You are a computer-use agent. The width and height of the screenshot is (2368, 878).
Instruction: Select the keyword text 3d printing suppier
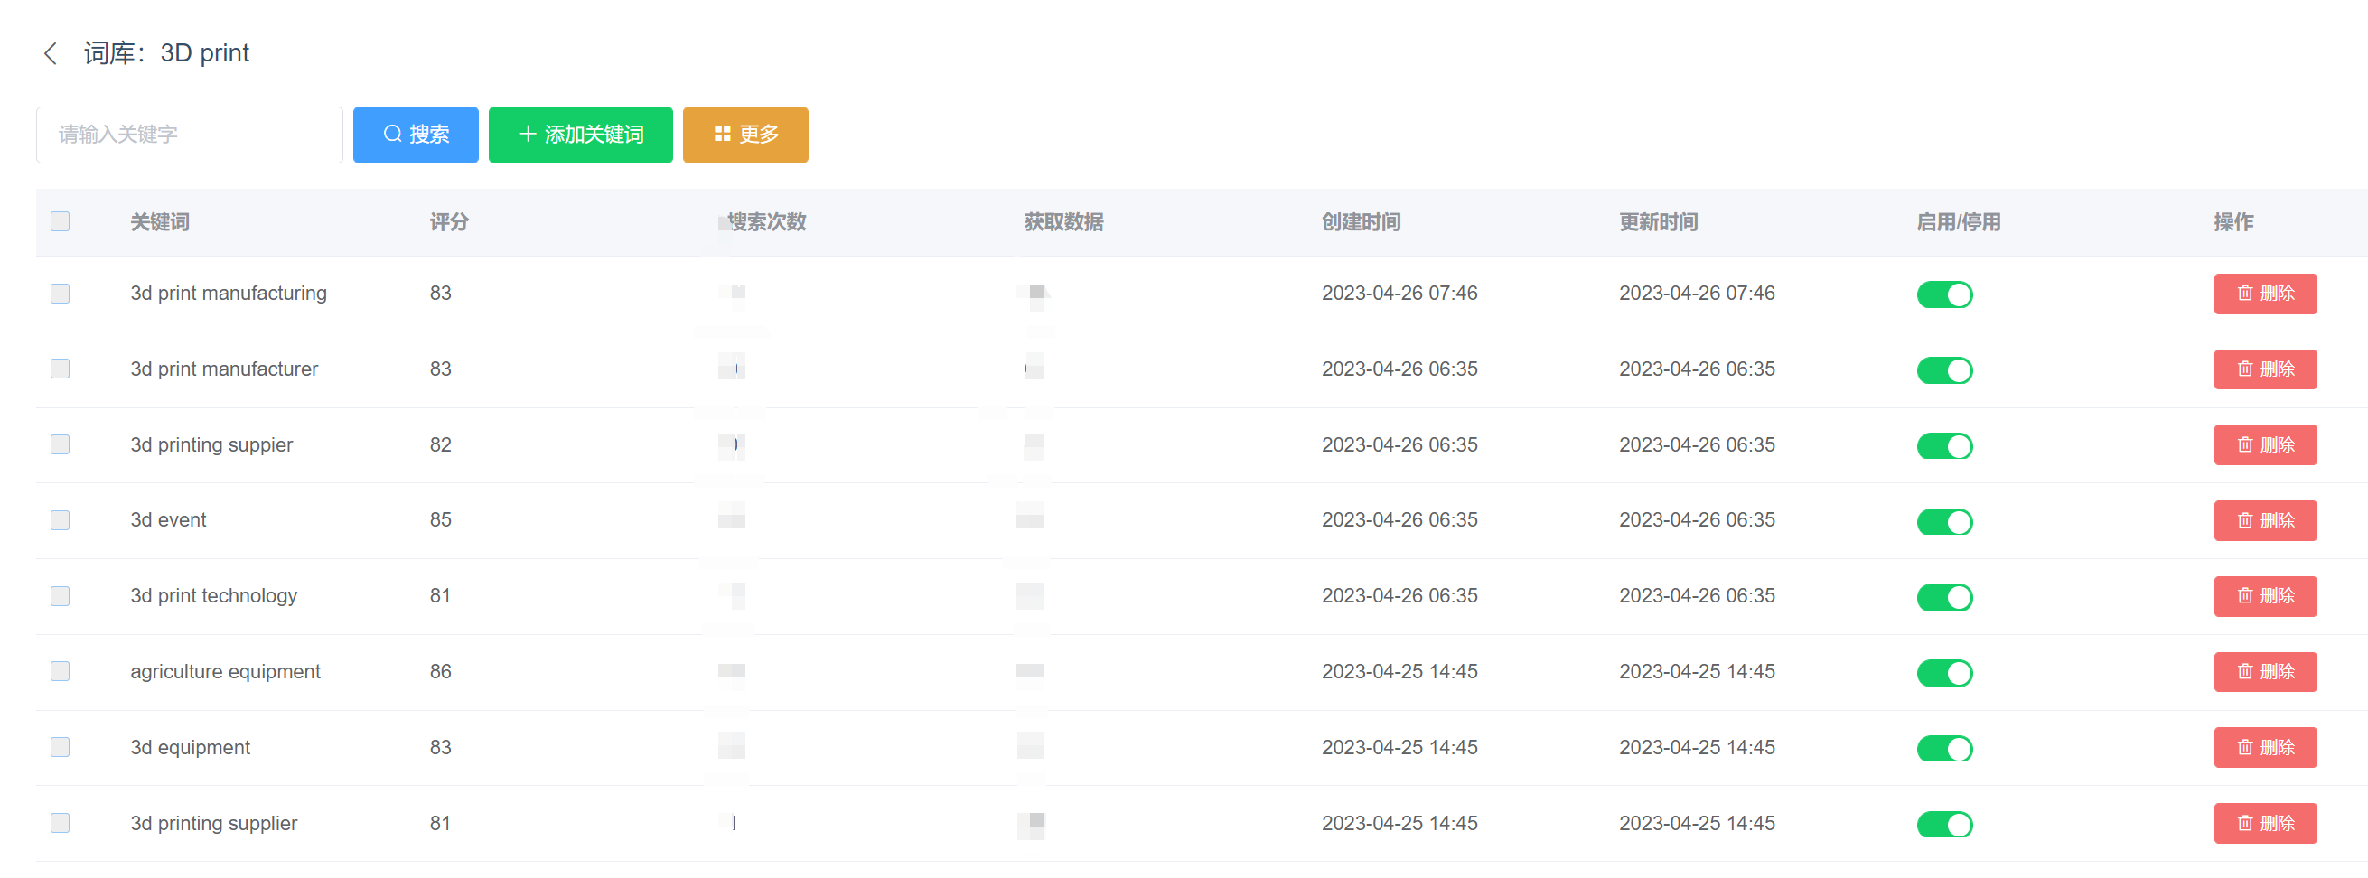[211, 445]
